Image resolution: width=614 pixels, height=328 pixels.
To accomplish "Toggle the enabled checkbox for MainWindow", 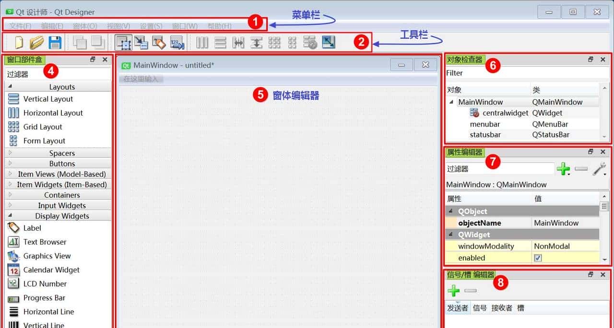I will [x=538, y=258].
